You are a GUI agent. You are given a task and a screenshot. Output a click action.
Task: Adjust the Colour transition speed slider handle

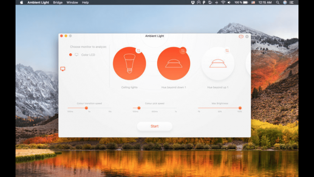pyautogui.click(x=86, y=108)
